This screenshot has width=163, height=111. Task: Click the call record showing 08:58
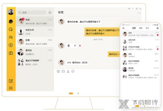tap(77, 63)
